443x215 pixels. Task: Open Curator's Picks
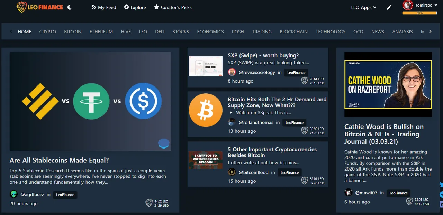[x=173, y=7]
